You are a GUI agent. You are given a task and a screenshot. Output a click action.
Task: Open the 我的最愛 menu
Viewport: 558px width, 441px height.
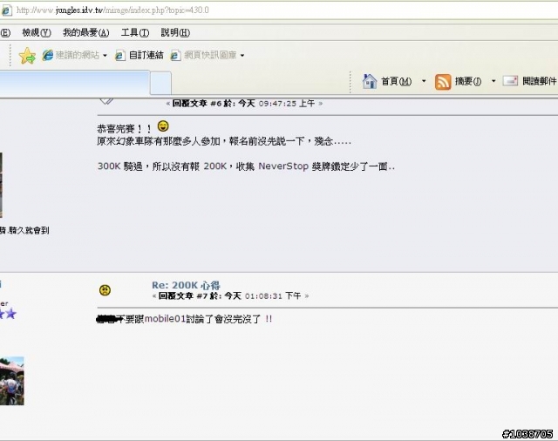[85, 33]
